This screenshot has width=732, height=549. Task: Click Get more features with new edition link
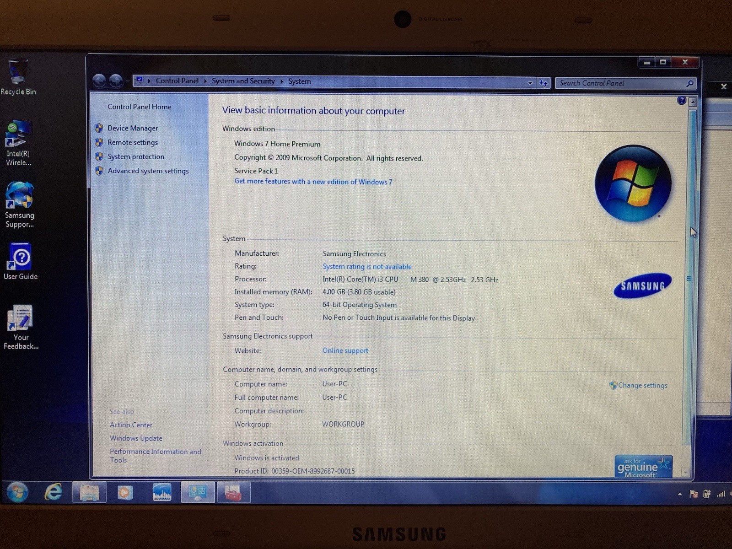[x=313, y=182]
